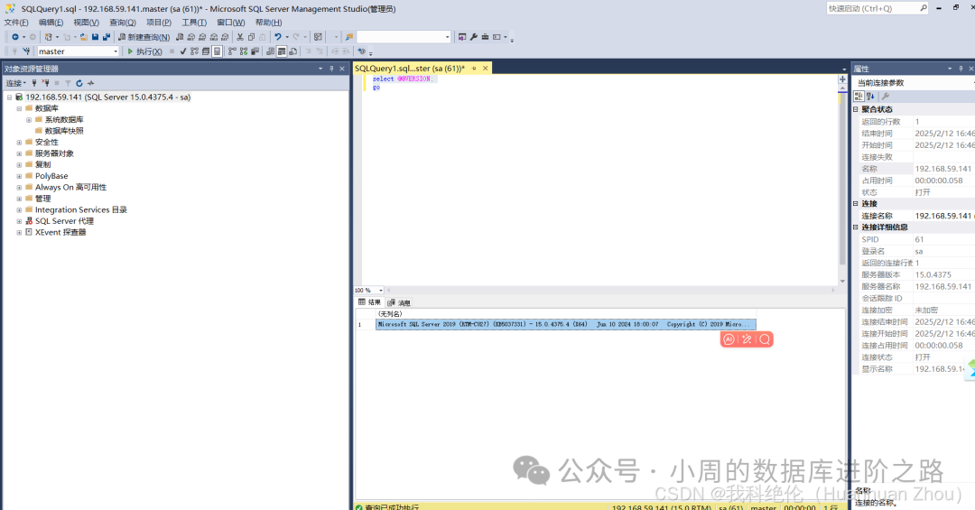Click the Activity Monitor icon in Object Explorer

pos(91,83)
